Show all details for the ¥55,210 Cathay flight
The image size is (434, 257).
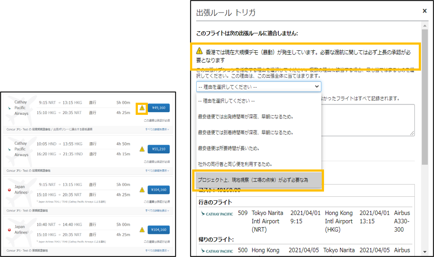tap(157, 171)
